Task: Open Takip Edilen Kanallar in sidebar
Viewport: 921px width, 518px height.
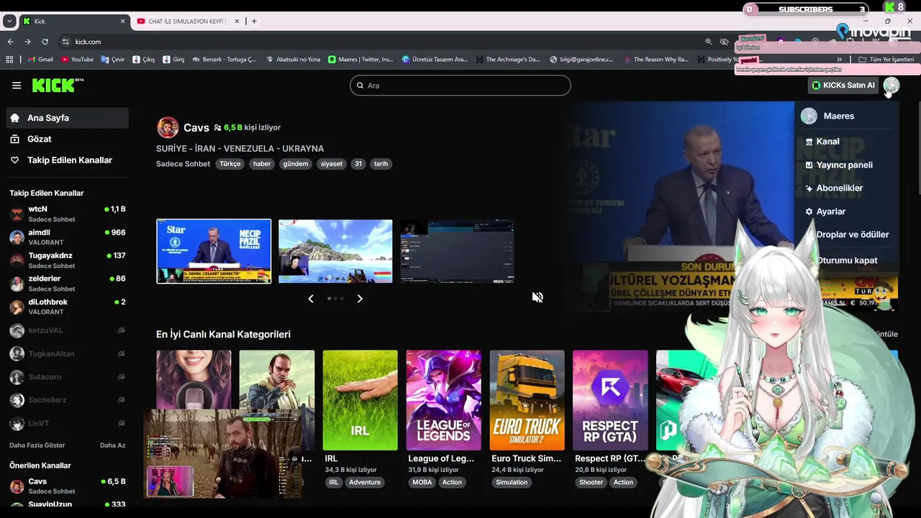Action: pyautogui.click(x=67, y=160)
